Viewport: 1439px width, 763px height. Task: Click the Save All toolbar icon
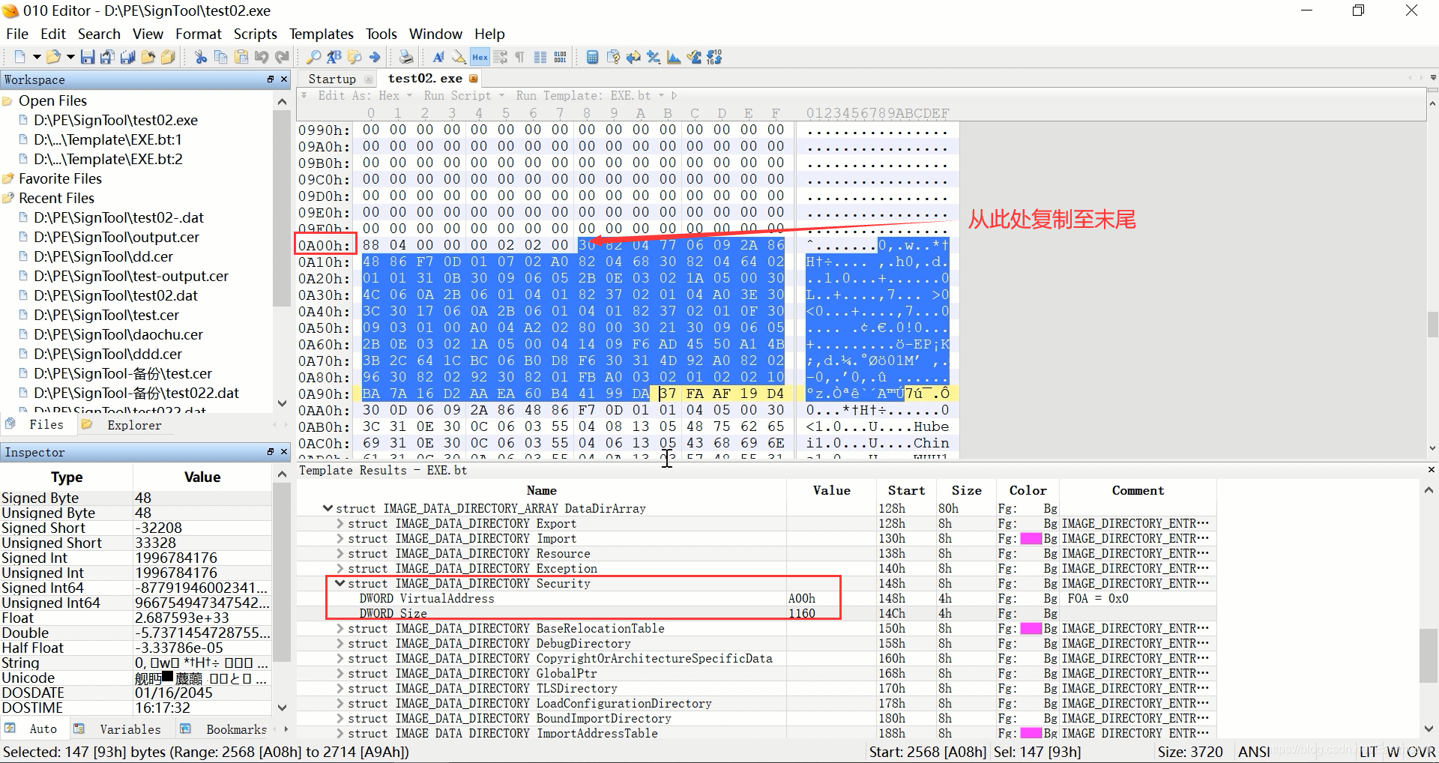[127, 57]
